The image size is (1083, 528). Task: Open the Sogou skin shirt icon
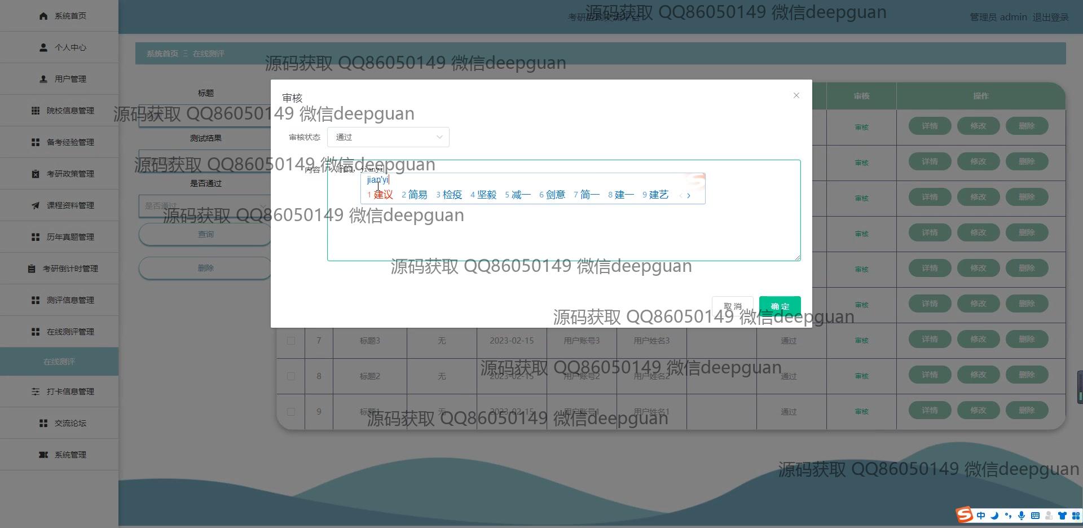[1062, 516]
